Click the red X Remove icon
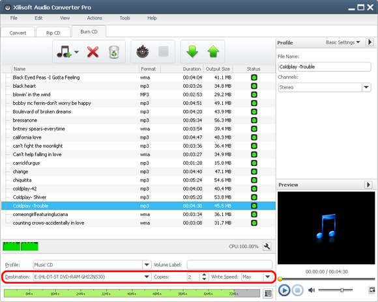378x302 pixels. 93,52
